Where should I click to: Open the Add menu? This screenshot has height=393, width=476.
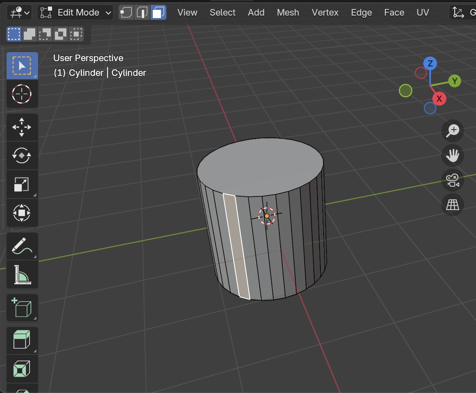[256, 12]
